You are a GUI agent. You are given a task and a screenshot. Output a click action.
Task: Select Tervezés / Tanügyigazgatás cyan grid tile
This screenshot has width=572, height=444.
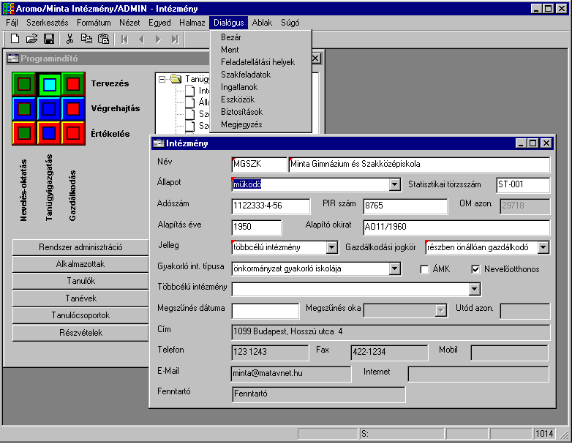49,84
